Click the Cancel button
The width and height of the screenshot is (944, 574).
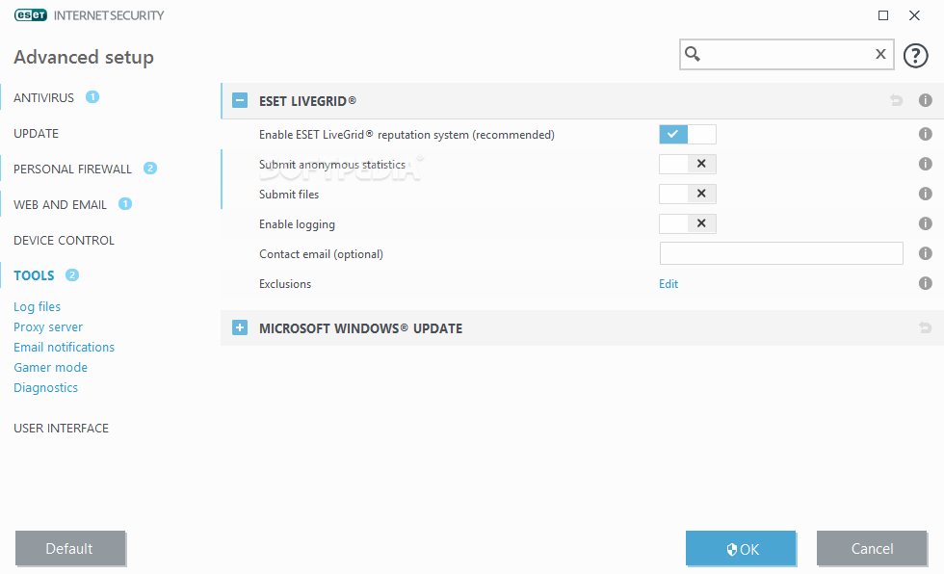[x=872, y=548]
